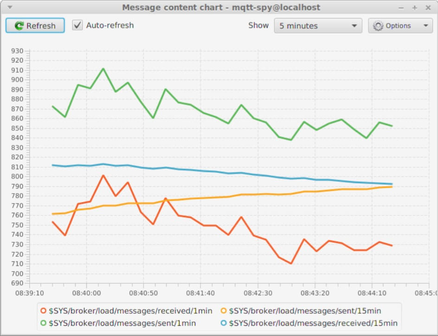Image resolution: width=438 pixels, height=336 pixels.
Task: Click the red line's lowest point near 710
Action: [291, 263]
